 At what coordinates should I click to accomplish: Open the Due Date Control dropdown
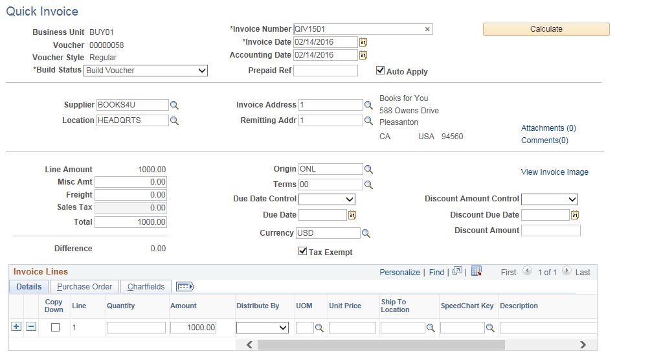[327, 199]
